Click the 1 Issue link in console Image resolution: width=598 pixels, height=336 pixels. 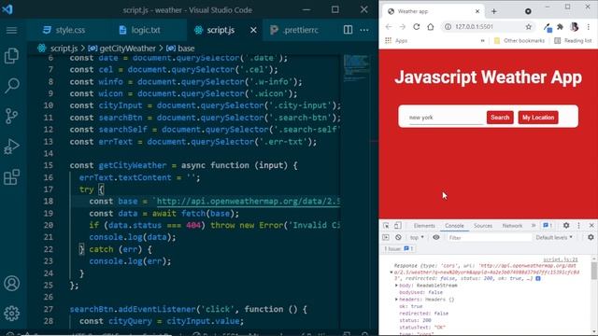click(398, 249)
